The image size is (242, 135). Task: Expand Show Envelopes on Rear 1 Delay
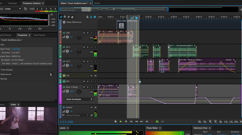point(91,99)
